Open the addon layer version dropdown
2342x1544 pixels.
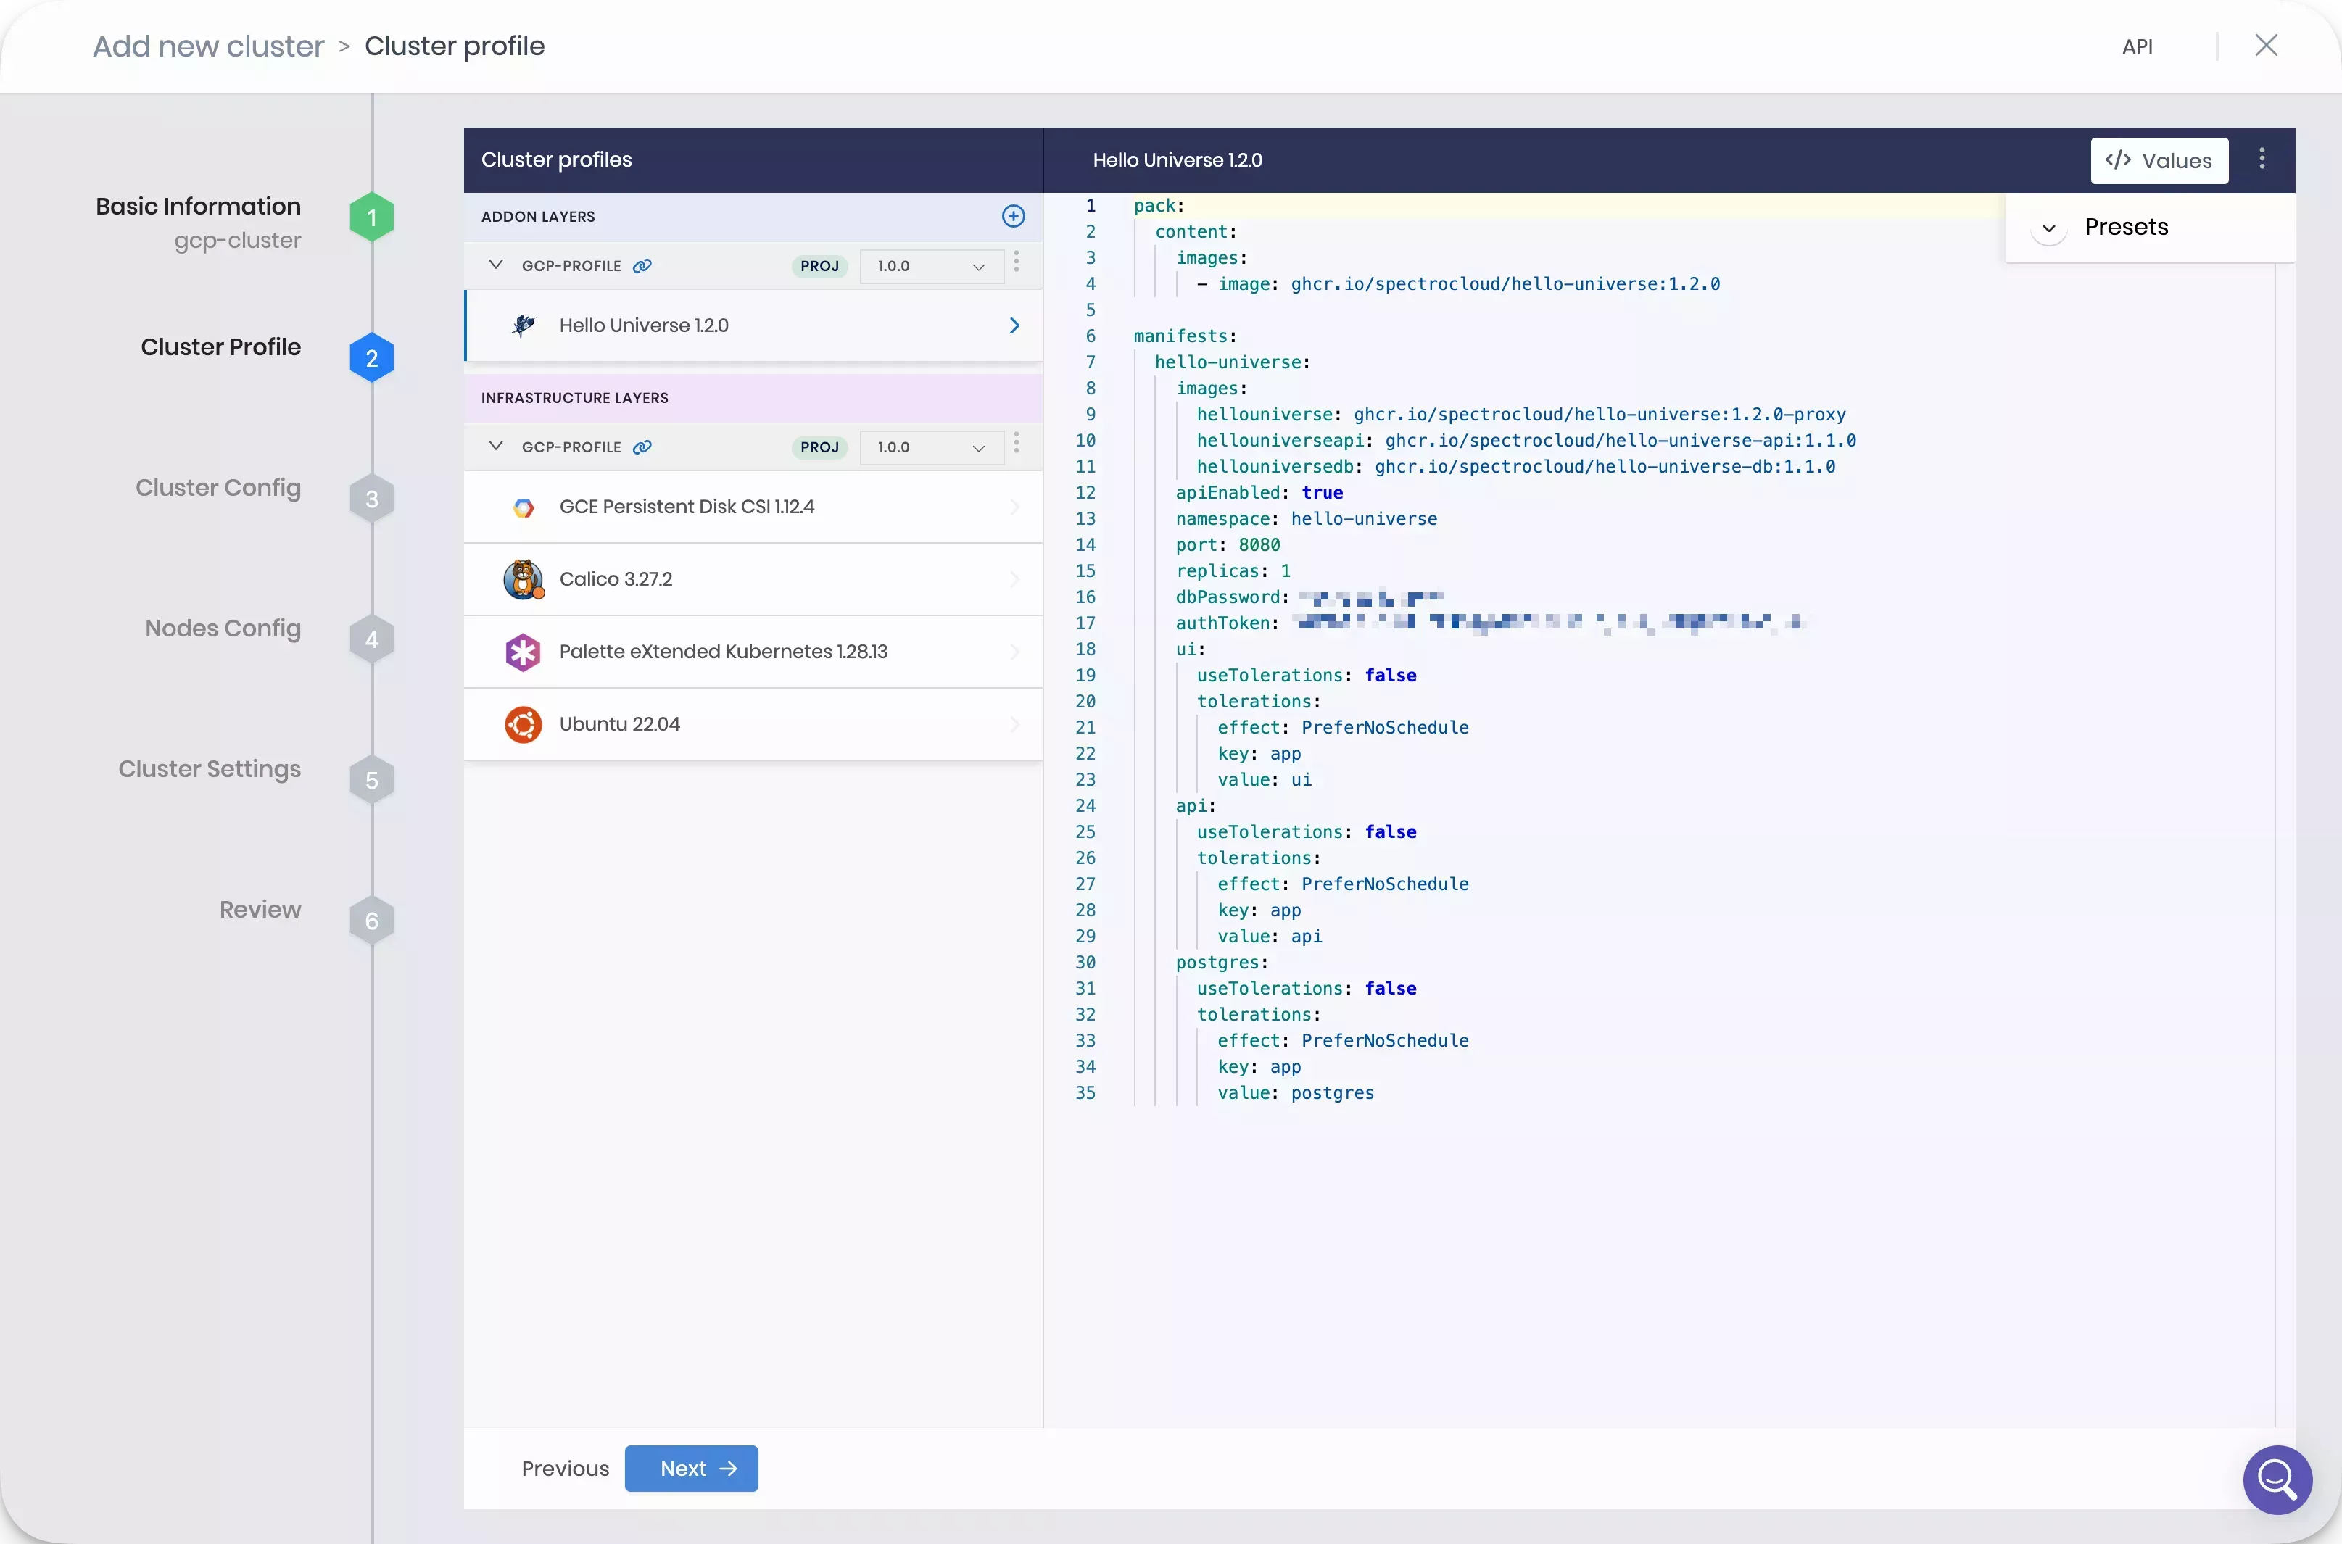tap(929, 266)
